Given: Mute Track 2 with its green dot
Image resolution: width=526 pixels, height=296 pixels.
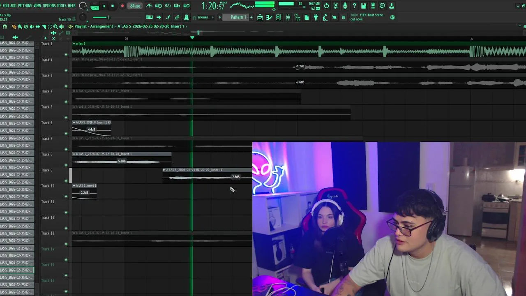Looking at the screenshot, I should coord(66,70).
